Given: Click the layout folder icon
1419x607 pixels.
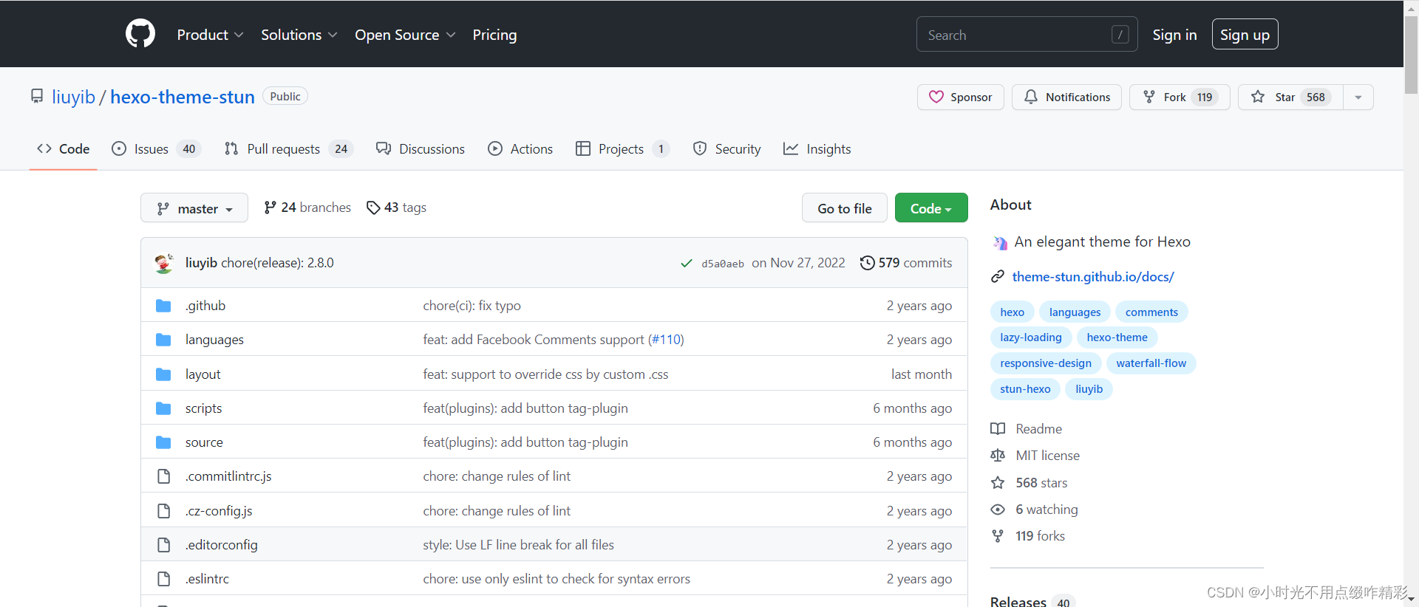Looking at the screenshot, I should (x=163, y=374).
